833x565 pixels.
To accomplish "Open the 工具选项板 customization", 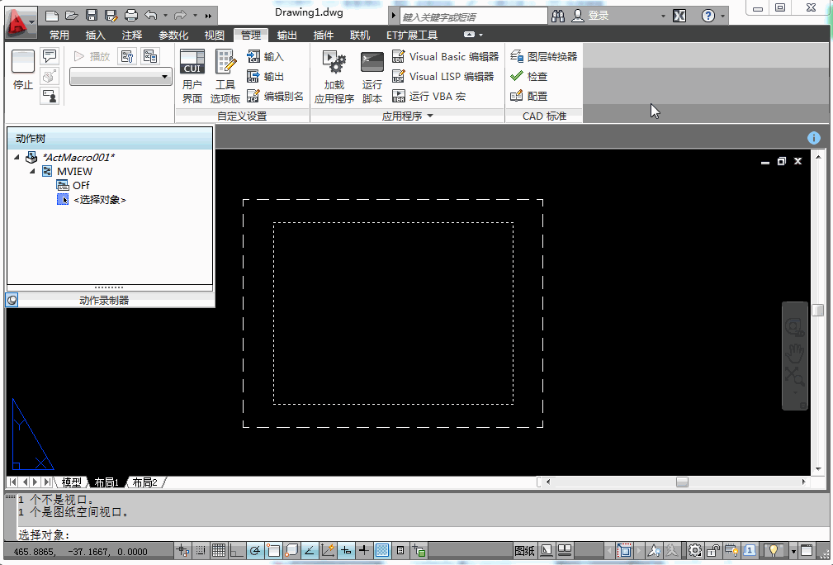I will click(x=225, y=77).
